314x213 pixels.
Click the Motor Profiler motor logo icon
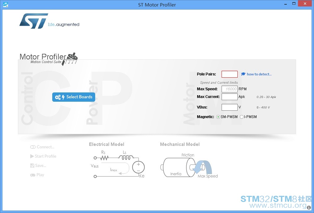tap(70, 59)
